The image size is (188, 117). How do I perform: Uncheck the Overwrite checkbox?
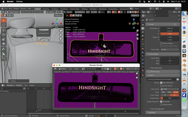click(161, 102)
